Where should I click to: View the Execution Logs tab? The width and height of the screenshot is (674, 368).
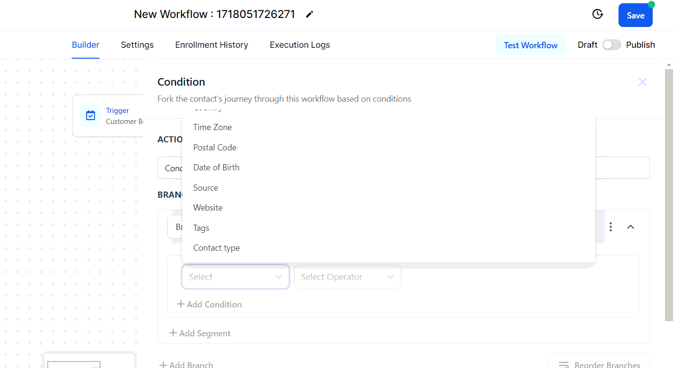point(300,45)
